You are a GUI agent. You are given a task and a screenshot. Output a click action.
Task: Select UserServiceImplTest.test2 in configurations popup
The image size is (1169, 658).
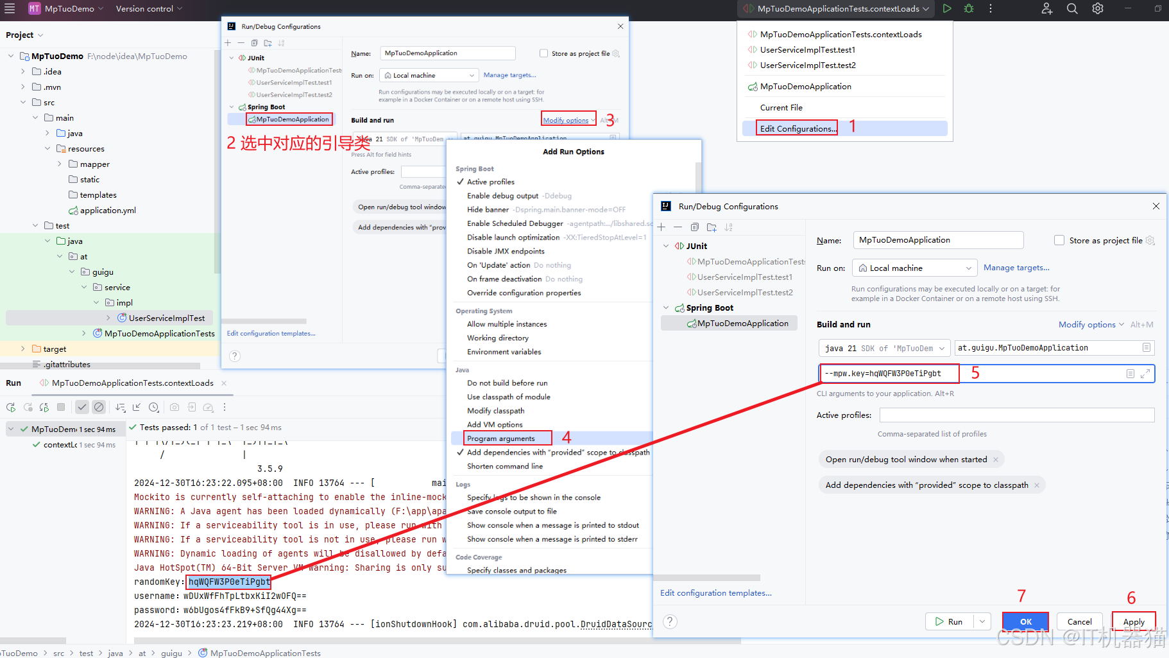(x=808, y=65)
